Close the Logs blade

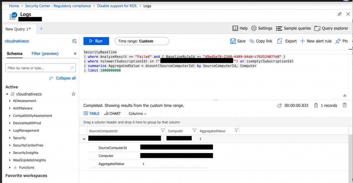tap(348, 14)
